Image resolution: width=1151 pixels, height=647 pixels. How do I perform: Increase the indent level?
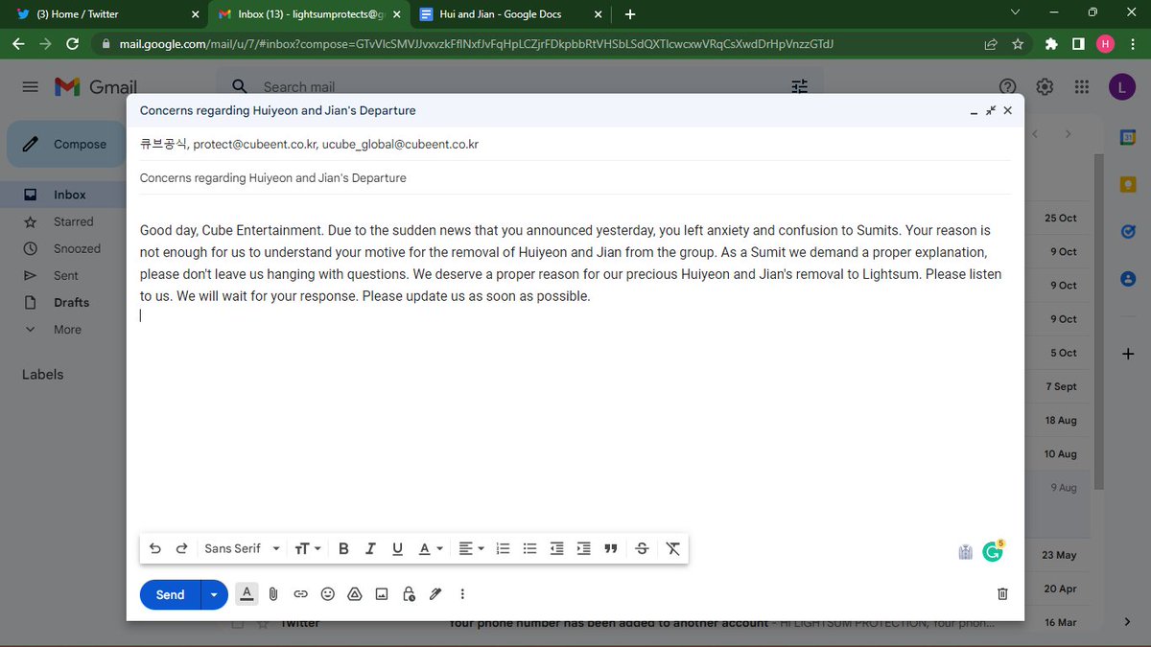click(x=583, y=549)
